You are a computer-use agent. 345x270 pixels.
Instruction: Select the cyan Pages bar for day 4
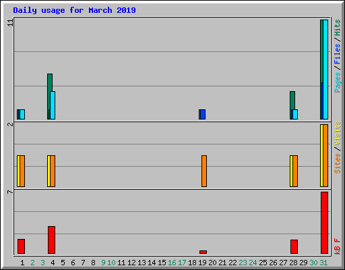pos(53,105)
